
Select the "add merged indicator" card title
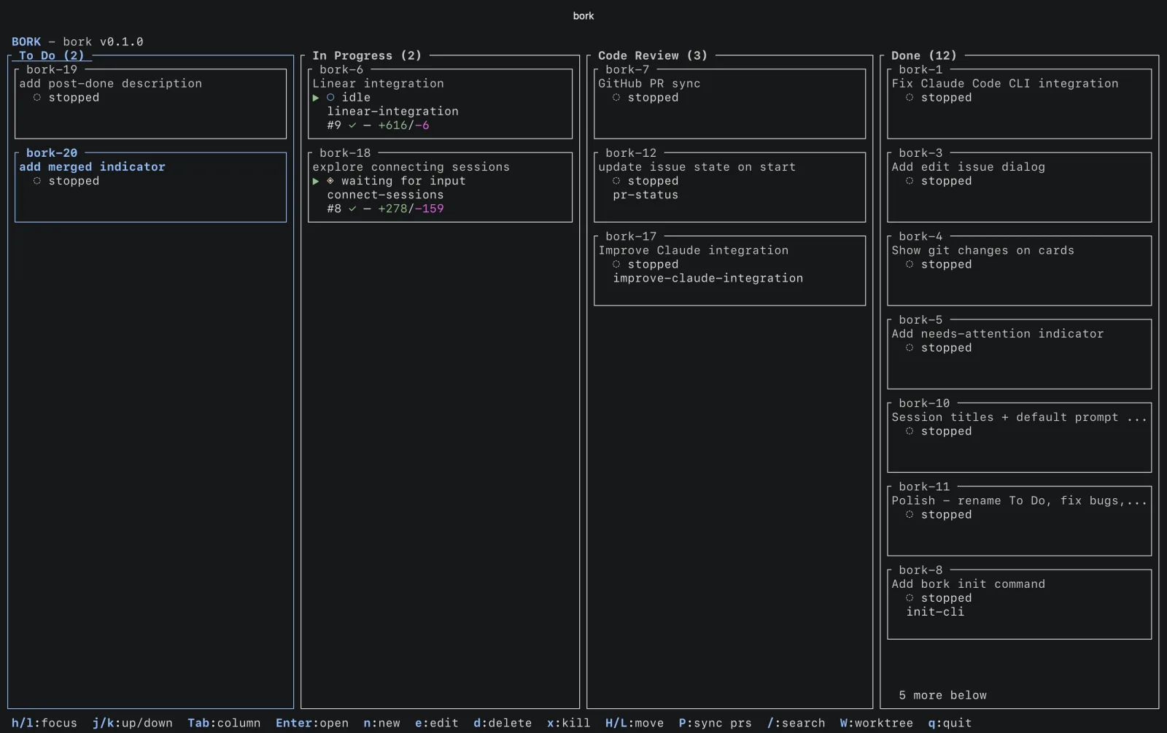click(x=93, y=167)
